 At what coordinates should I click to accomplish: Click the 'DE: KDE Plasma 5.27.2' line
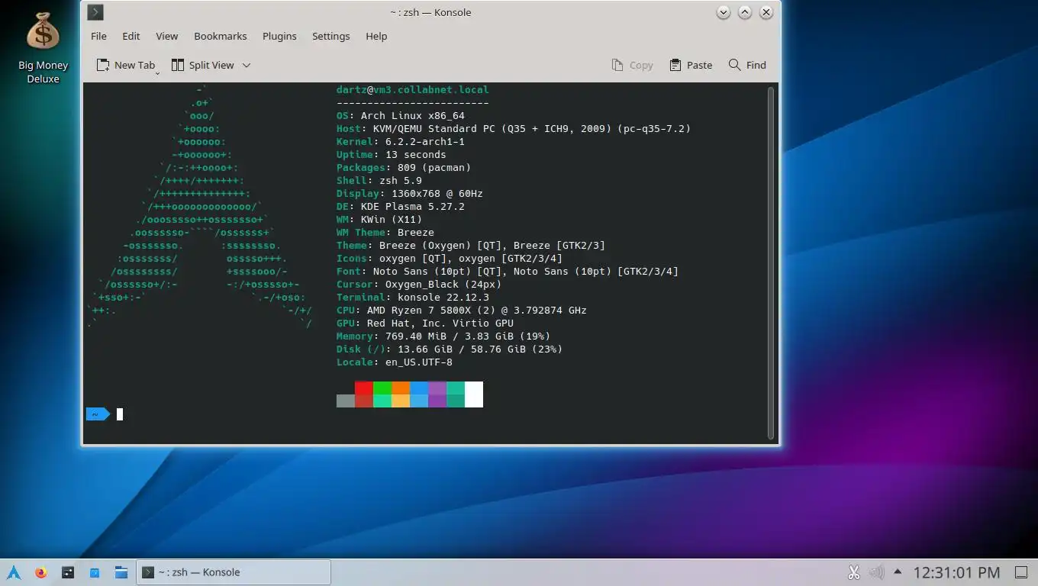point(401,206)
